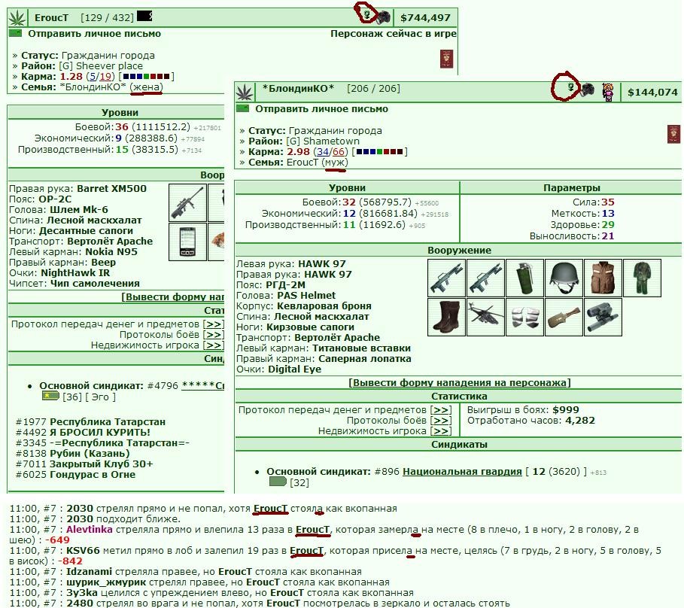This screenshot has height=608, width=684.
Task: Click Национальная гвардия syndicate badge icon
Action: pyautogui.click(x=278, y=482)
